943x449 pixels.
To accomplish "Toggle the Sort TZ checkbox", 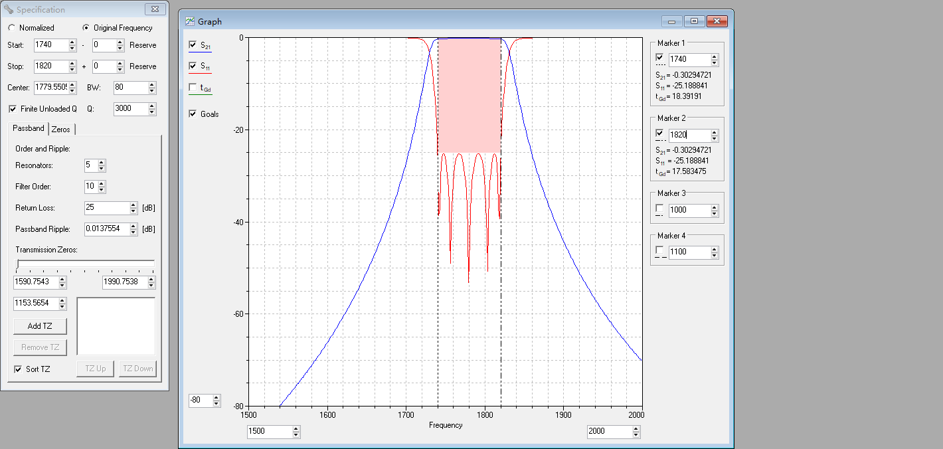I will pos(18,369).
